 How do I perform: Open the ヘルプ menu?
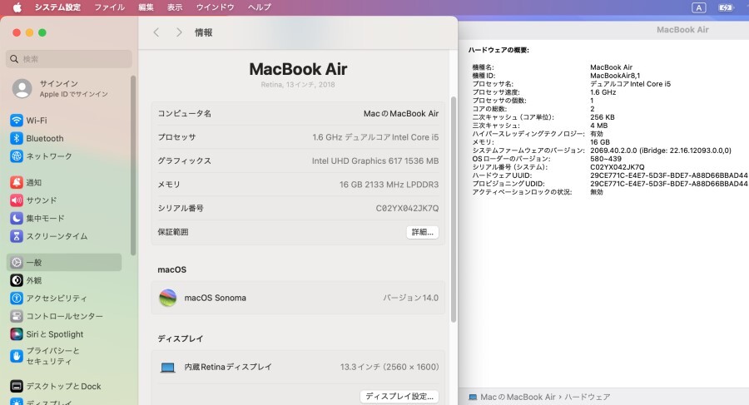[260, 7]
